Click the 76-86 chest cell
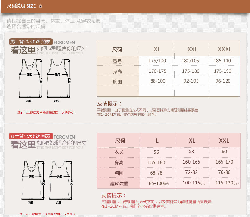Viewport: 250px width, 217px height. tap(224, 172)
